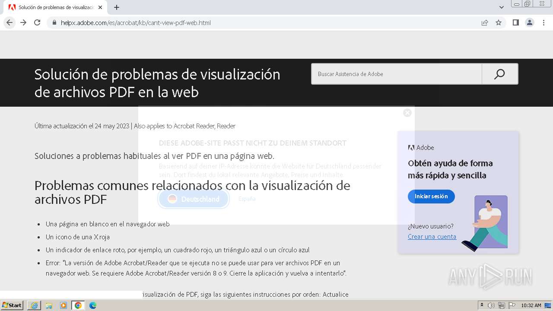Image resolution: width=553 pixels, height=311 pixels.
Task: Select the Solución de problemas tab
Action: click(55, 7)
